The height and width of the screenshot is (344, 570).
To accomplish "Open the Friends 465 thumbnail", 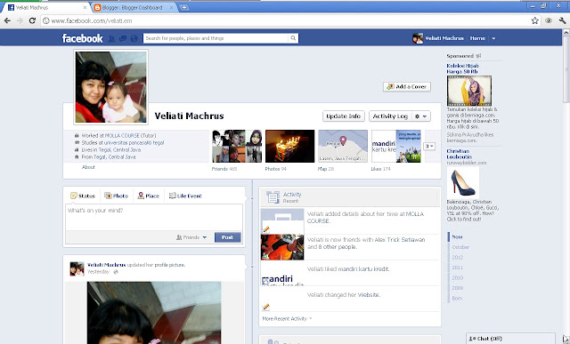I will (237, 146).
